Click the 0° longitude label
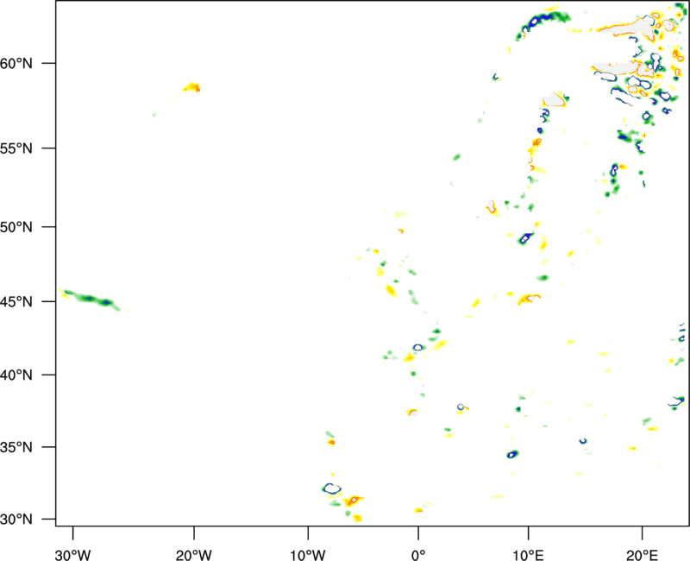Image resolution: width=690 pixels, height=561 pixels. pos(418,555)
